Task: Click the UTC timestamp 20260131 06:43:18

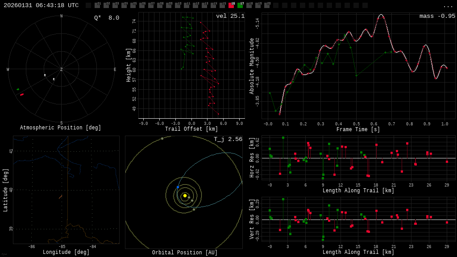Action: pos(41,5)
